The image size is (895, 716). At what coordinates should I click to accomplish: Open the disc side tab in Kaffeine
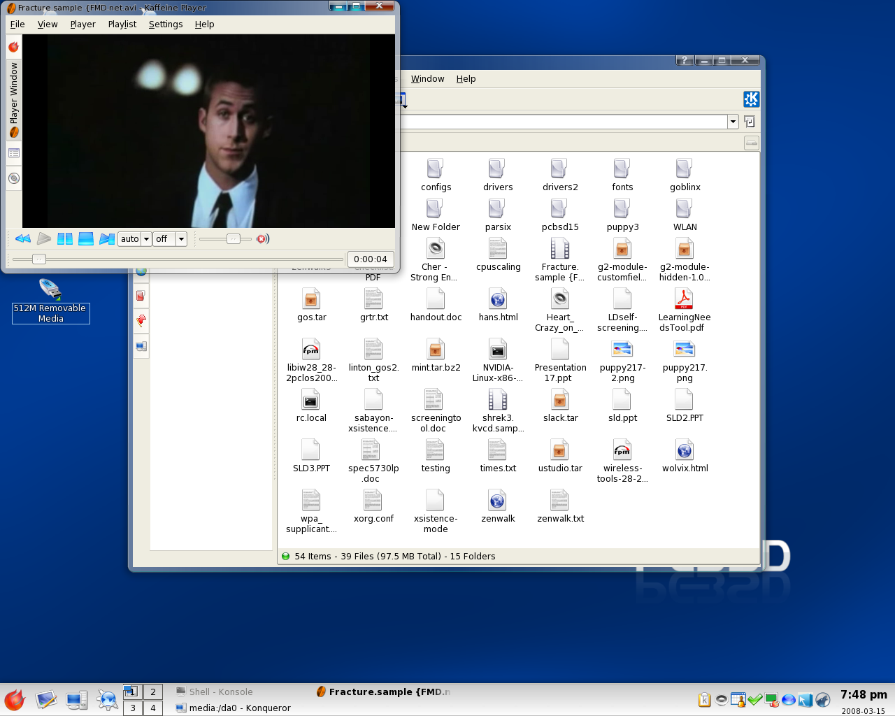coord(13,178)
